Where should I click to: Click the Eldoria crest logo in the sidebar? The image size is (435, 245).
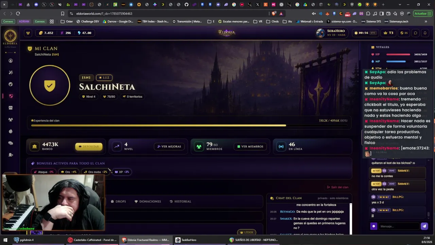(10, 35)
